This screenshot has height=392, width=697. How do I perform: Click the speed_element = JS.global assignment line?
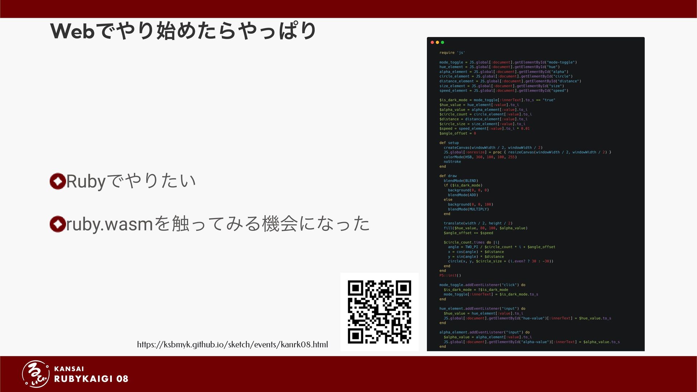504,91
